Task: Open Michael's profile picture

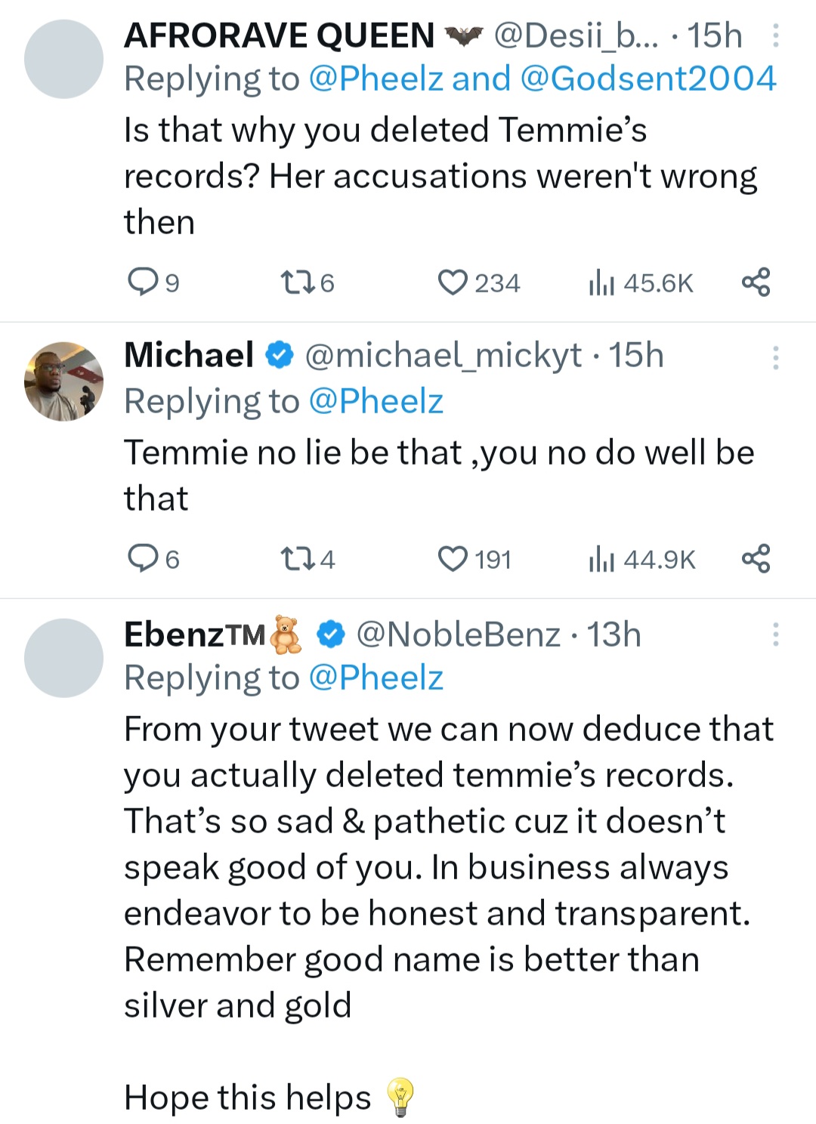Action: 63,381
